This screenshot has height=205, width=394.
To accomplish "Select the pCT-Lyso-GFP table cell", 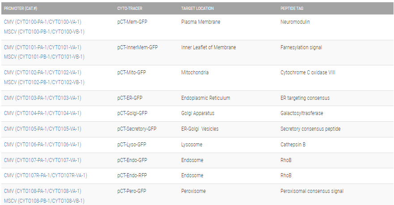I will [132, 145].
